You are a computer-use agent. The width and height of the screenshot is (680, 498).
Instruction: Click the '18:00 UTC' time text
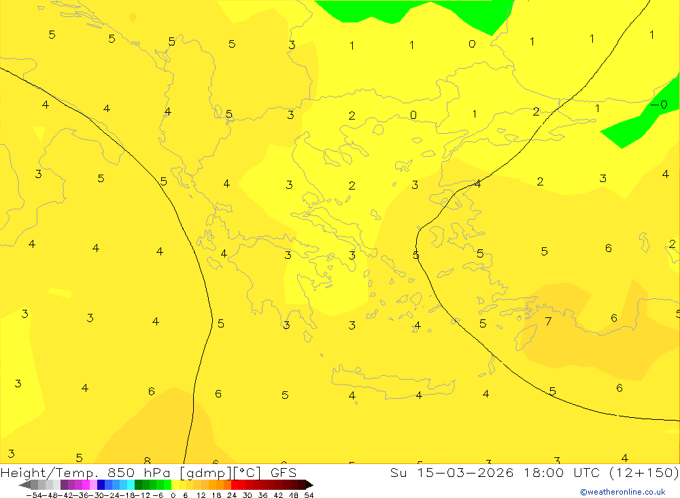561,473
